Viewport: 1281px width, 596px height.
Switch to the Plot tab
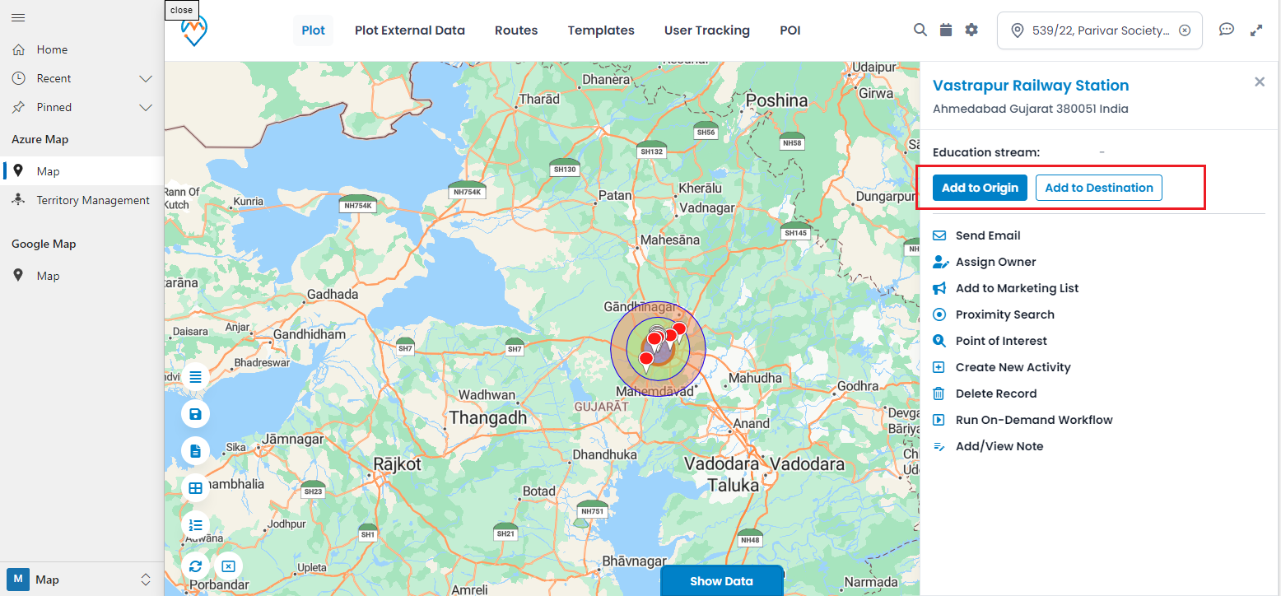[314, 30]
